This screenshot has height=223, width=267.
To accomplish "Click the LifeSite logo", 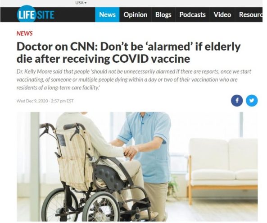I will (36, 14).
